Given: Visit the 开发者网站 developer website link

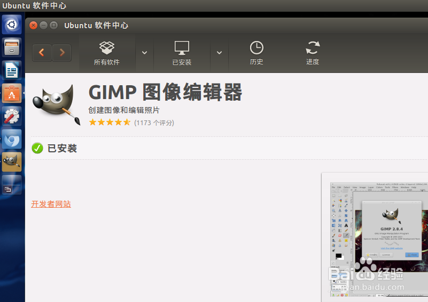Looking at the screenshot, I should [51, 204].
